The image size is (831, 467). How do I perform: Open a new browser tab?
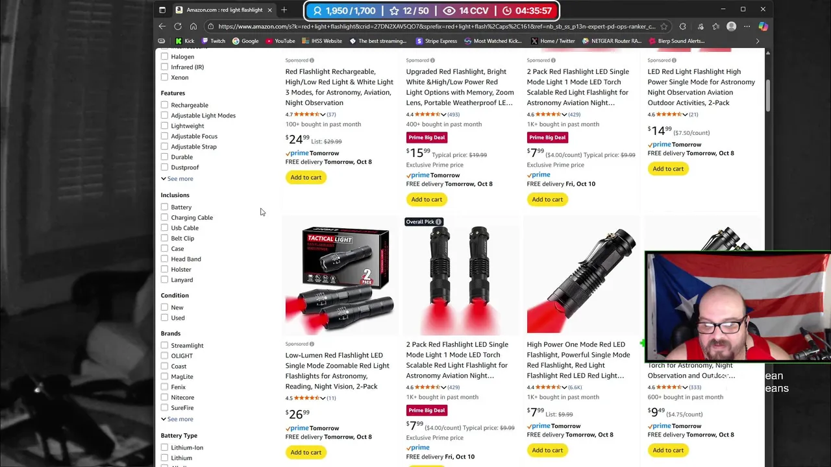tap(284, 10)
